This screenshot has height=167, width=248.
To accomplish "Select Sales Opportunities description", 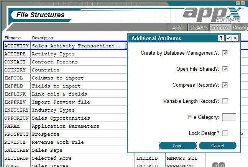I will (x=79, y=118).
